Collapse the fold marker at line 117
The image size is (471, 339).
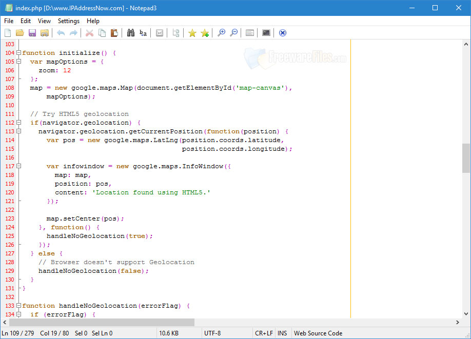tap(19, 166)
